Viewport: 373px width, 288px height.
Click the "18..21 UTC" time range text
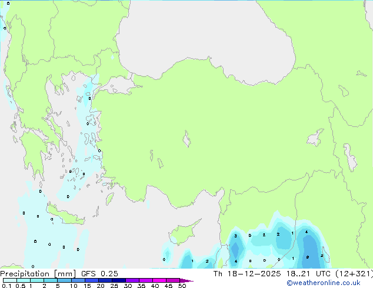[x=308, y=274]
